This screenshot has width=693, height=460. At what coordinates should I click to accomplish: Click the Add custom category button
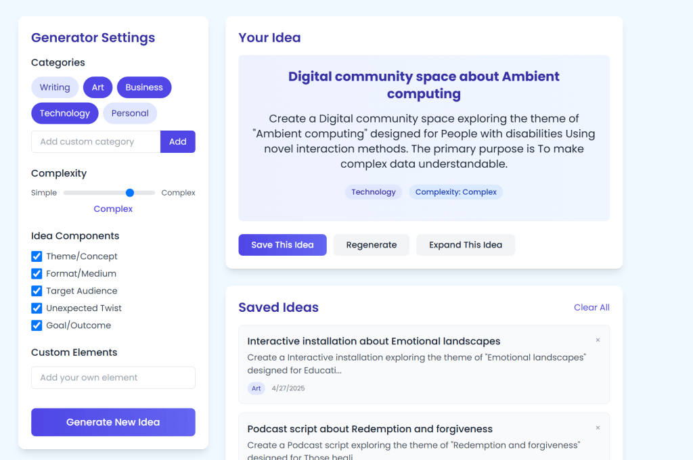[178, 142]
